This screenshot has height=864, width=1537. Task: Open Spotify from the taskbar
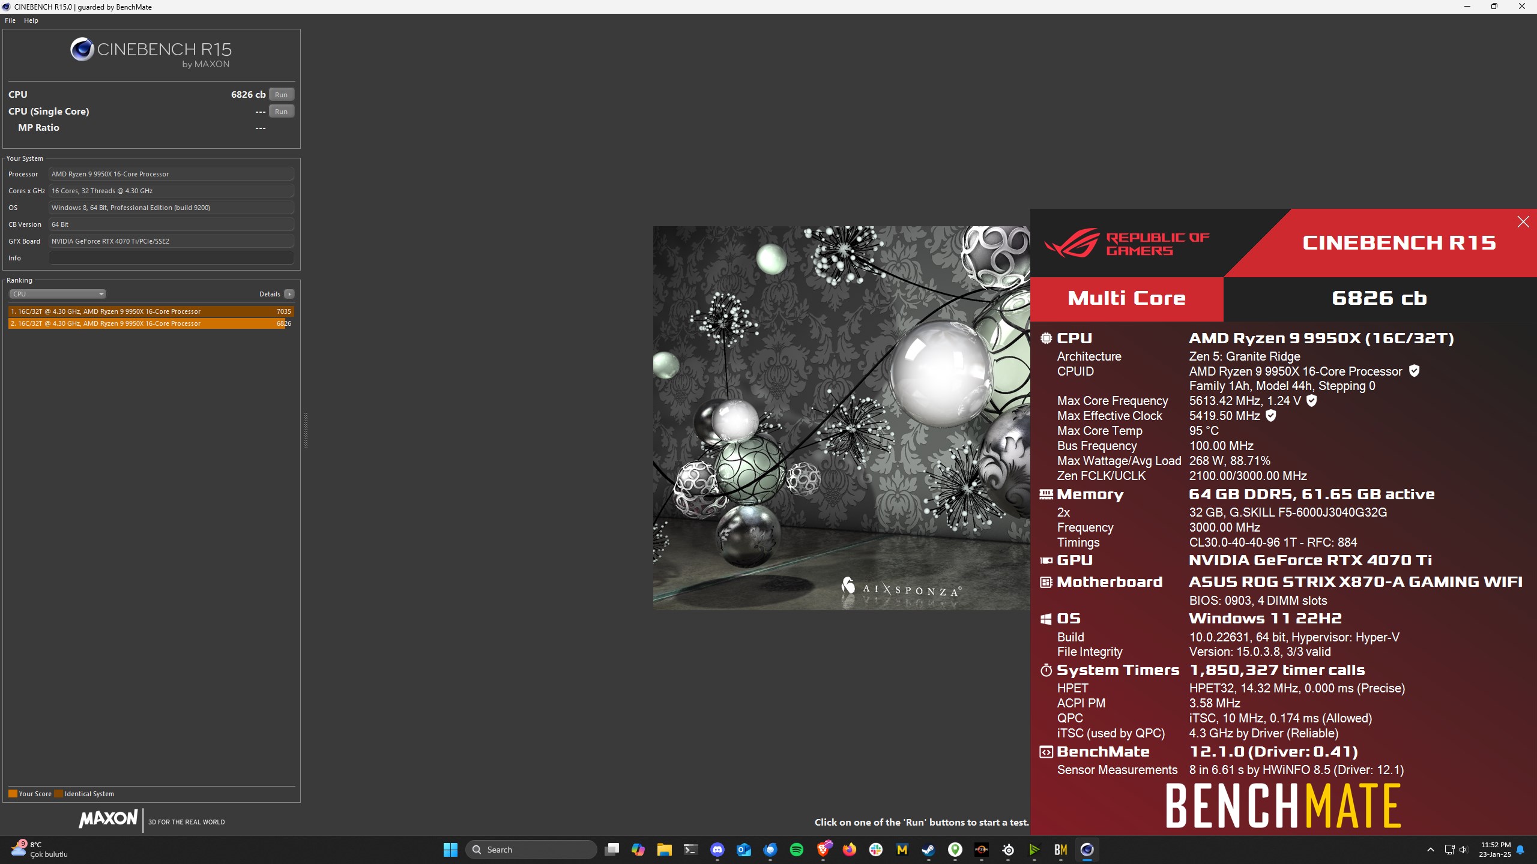pos(796,850)
